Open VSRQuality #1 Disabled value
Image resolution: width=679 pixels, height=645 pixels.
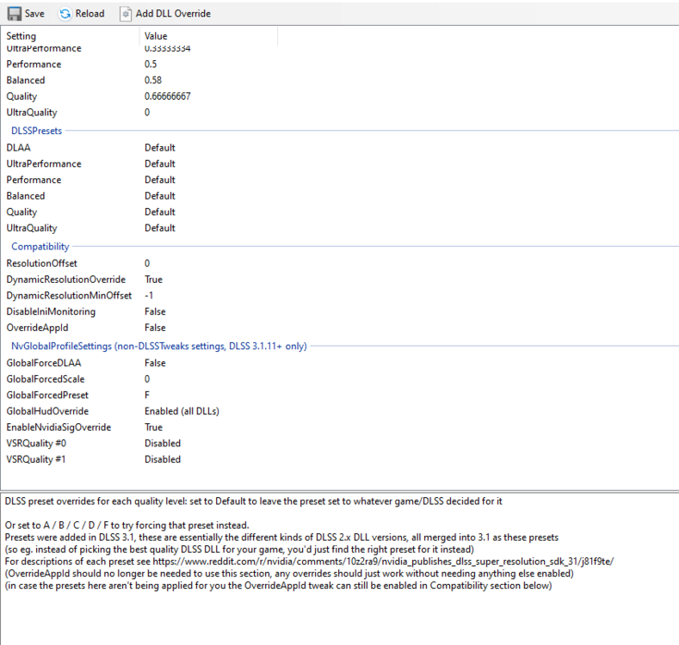(163, 459)
